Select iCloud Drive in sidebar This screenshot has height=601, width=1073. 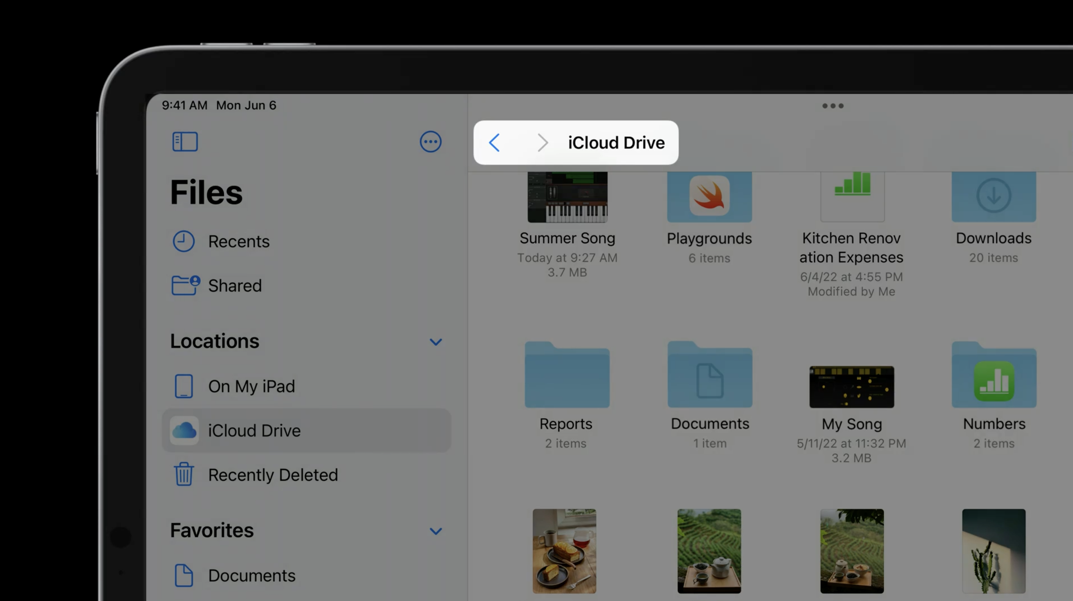(x=254, y=431)
